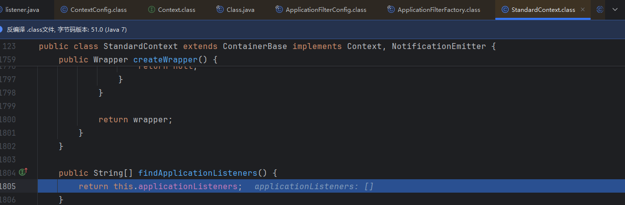The width and height of the screenshot is (625, 205).
Task: Open the ContextConfig.class tab
Action: 98,9
